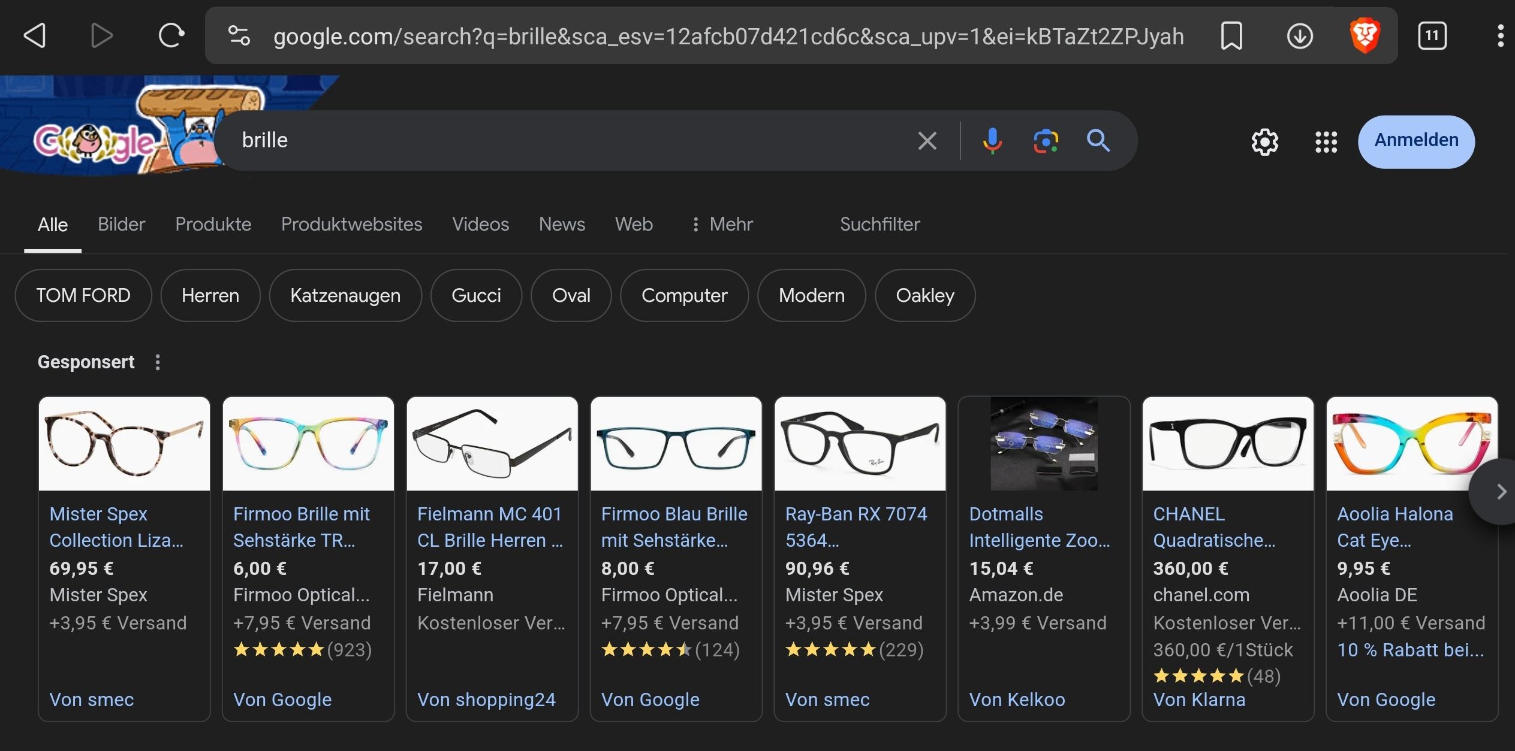
Task: Select the Katzenaugen filter chip
Action: click(x=345, y=295)
